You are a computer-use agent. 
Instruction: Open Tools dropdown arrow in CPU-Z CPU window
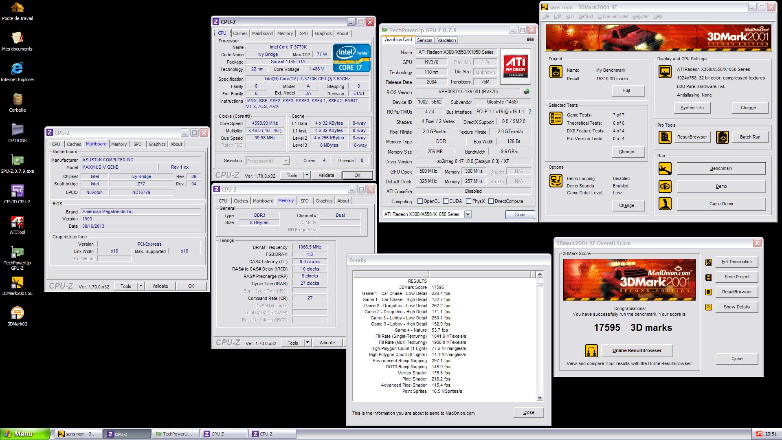click(x=307, y=175)
